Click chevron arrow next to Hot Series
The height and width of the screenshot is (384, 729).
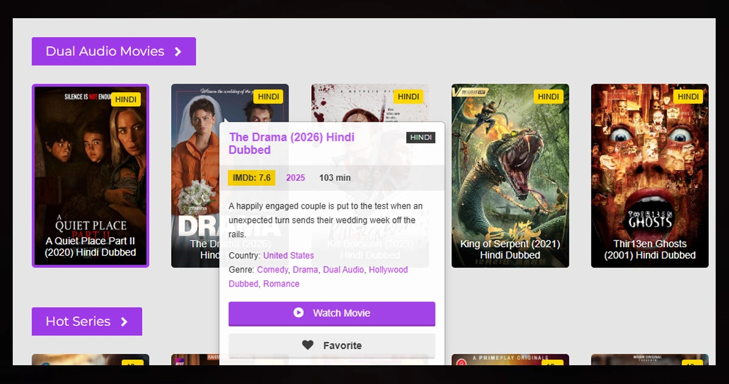pos(124,322)
